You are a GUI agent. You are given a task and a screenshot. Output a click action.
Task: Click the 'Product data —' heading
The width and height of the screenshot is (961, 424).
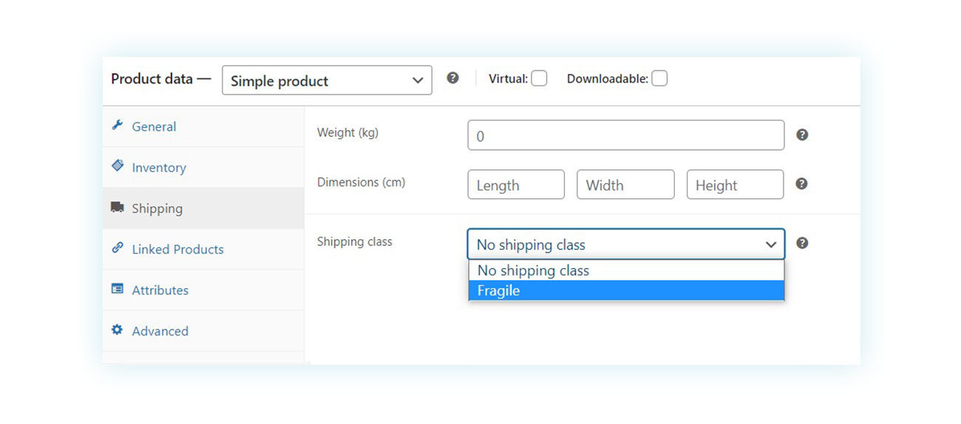coord(161,79)
